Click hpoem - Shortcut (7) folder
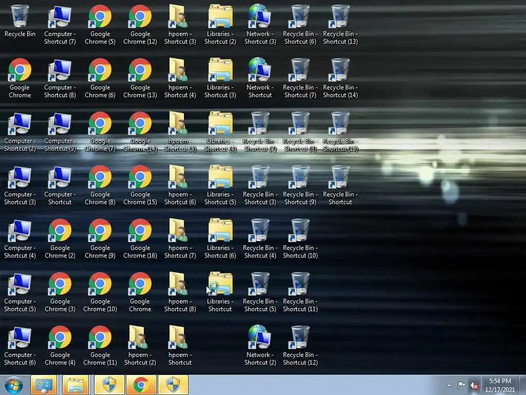The image size is (526, 395). click(x=180, y=239)
